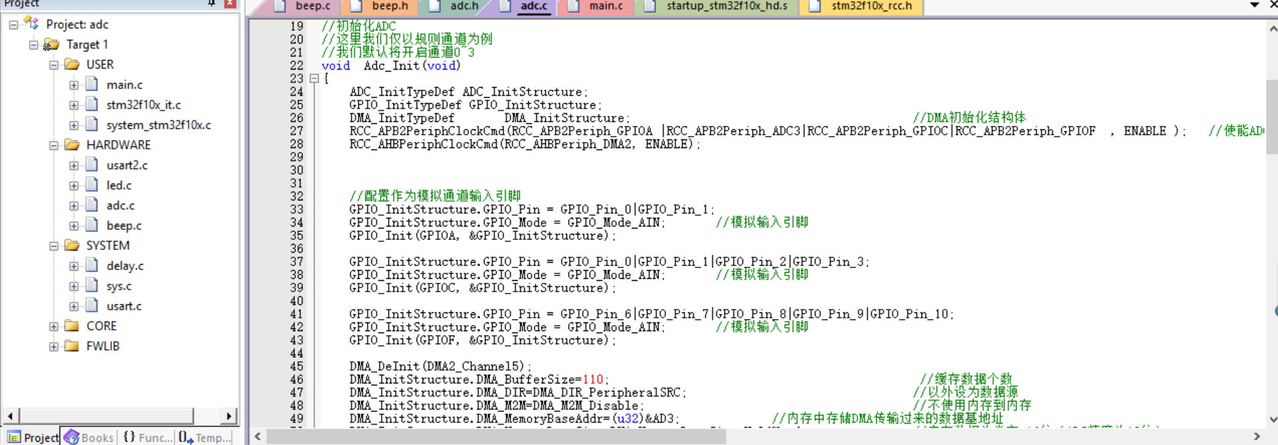Select usart.c in project tree

pos(124,306)
